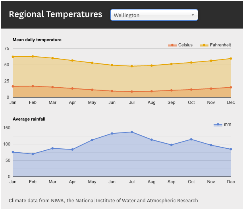Screen dimensions: 243x209
Task: Click the Fahrenheit yellow legend swatch
Action: (204, 45)
